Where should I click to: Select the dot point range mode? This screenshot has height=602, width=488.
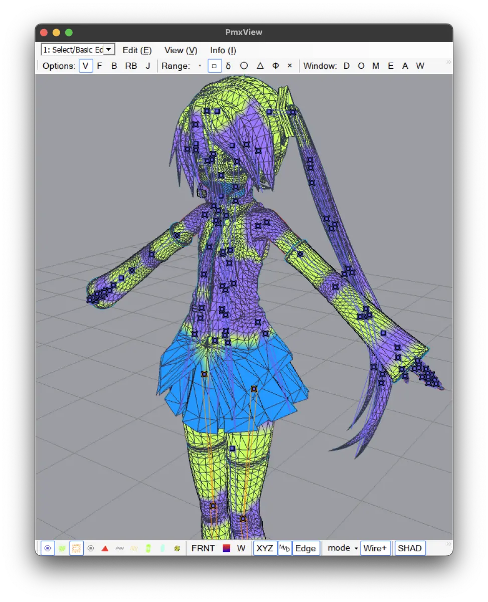click(x=200, y=66)
